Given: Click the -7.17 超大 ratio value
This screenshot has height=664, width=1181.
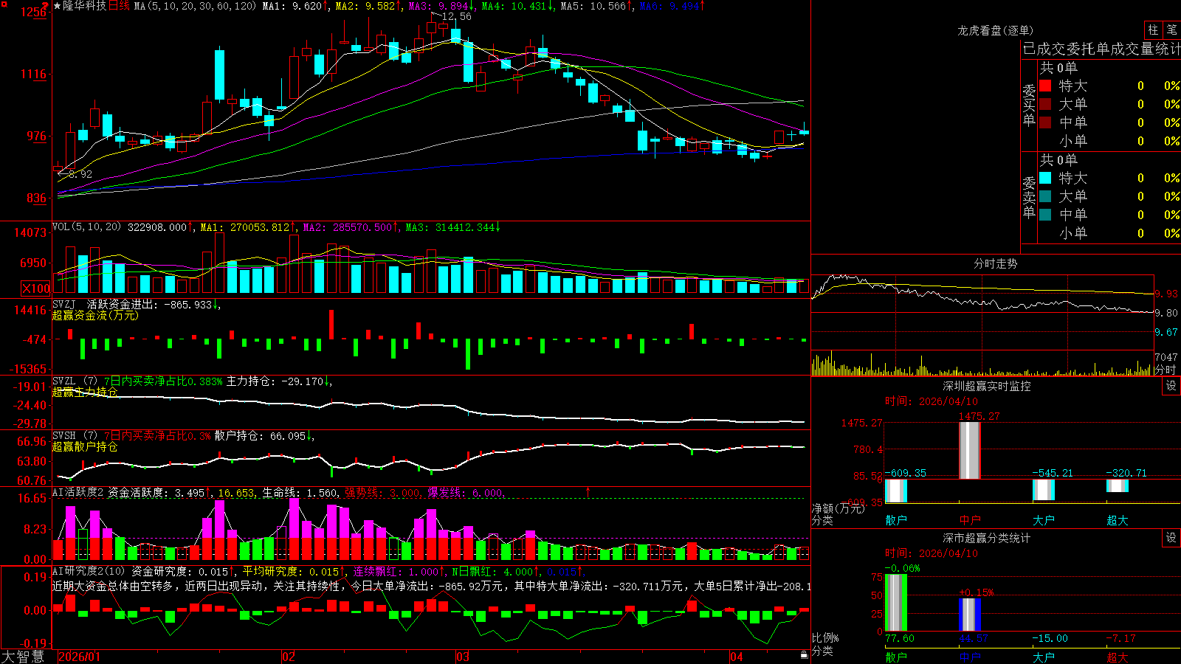Looking at the screenshot, I should click(x=1120, y=638).
